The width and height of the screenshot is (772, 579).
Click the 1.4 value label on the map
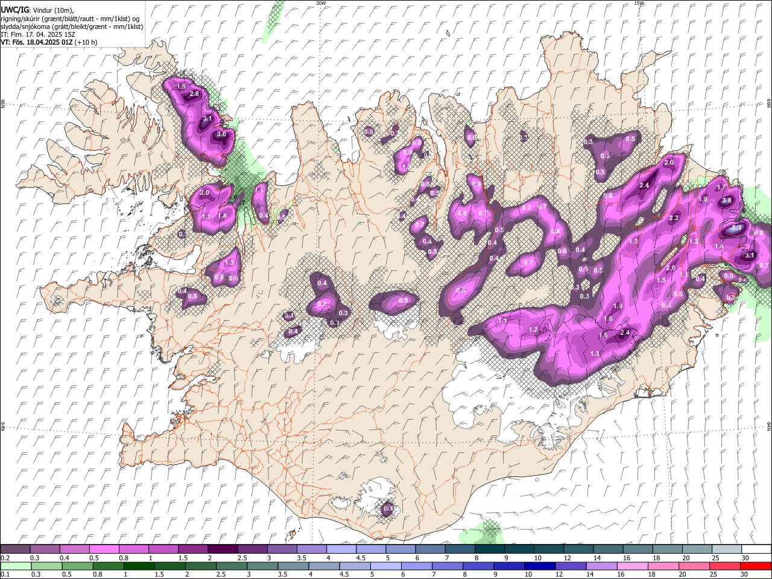pyautogui.click(x=719, y=247)
